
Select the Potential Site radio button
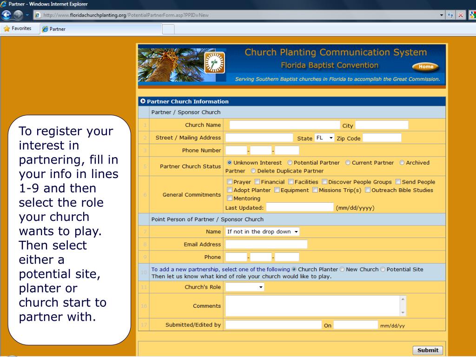pos(383,269)
